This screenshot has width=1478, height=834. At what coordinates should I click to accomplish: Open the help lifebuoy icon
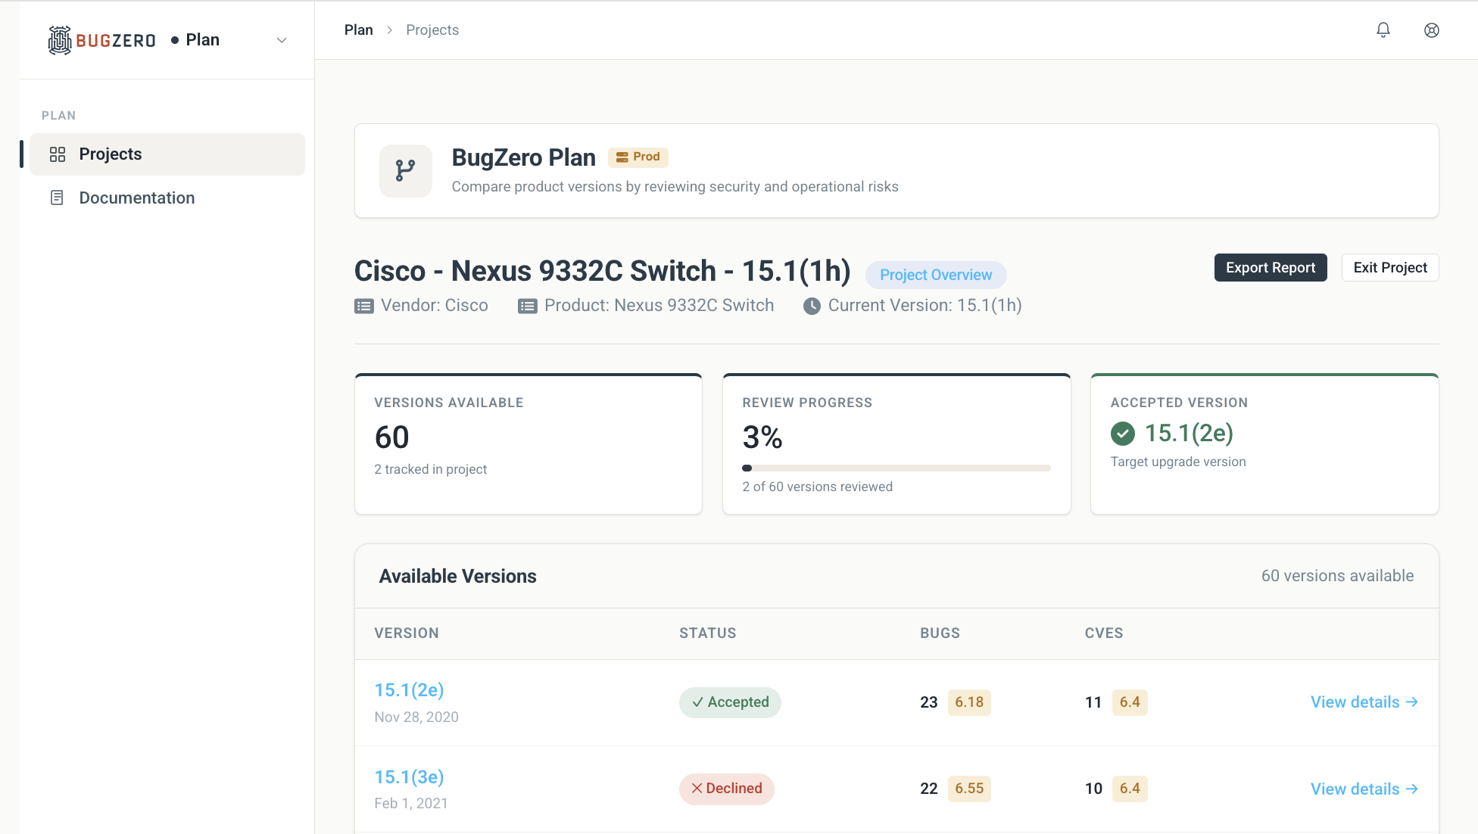pyautogui.click(x=1432, y=30)
